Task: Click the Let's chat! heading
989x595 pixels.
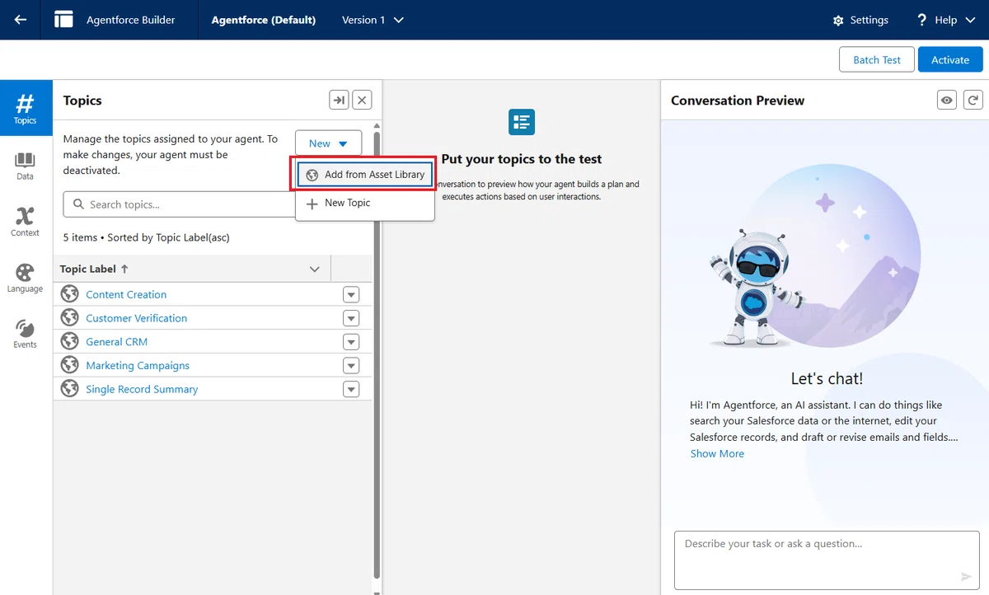Action: pyautogui.click(x=827, y=379)
